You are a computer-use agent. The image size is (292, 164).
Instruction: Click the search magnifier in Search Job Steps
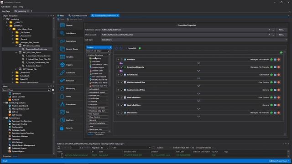pyautogui.click(x=109, y=51)
